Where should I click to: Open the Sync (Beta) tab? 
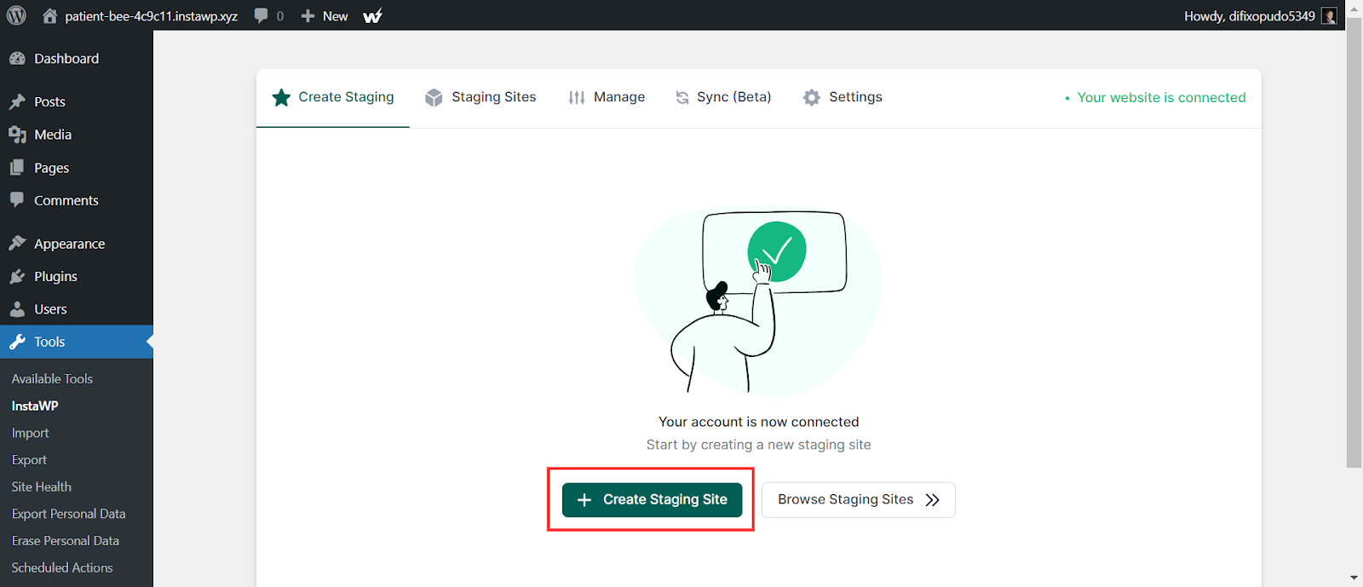(723, 97)
